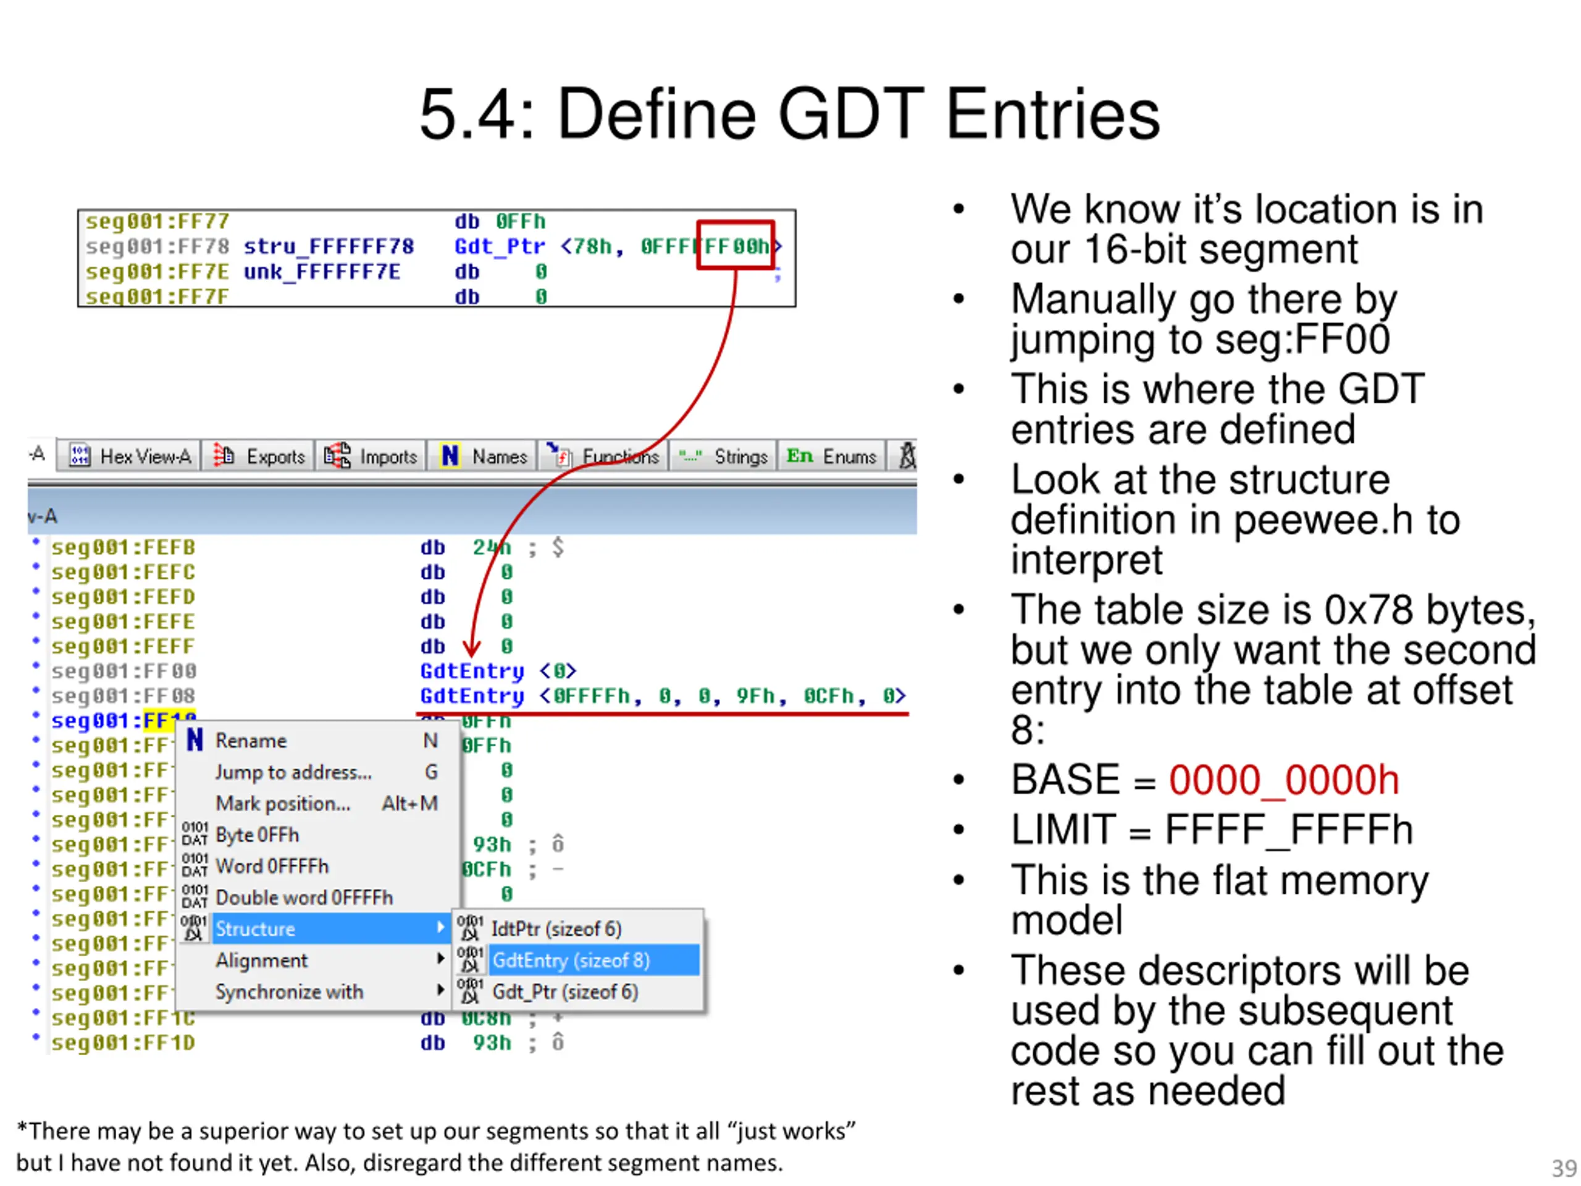Expand the Alignment submenu
Screen dimensions: 1581x1186
click(318, 960)
